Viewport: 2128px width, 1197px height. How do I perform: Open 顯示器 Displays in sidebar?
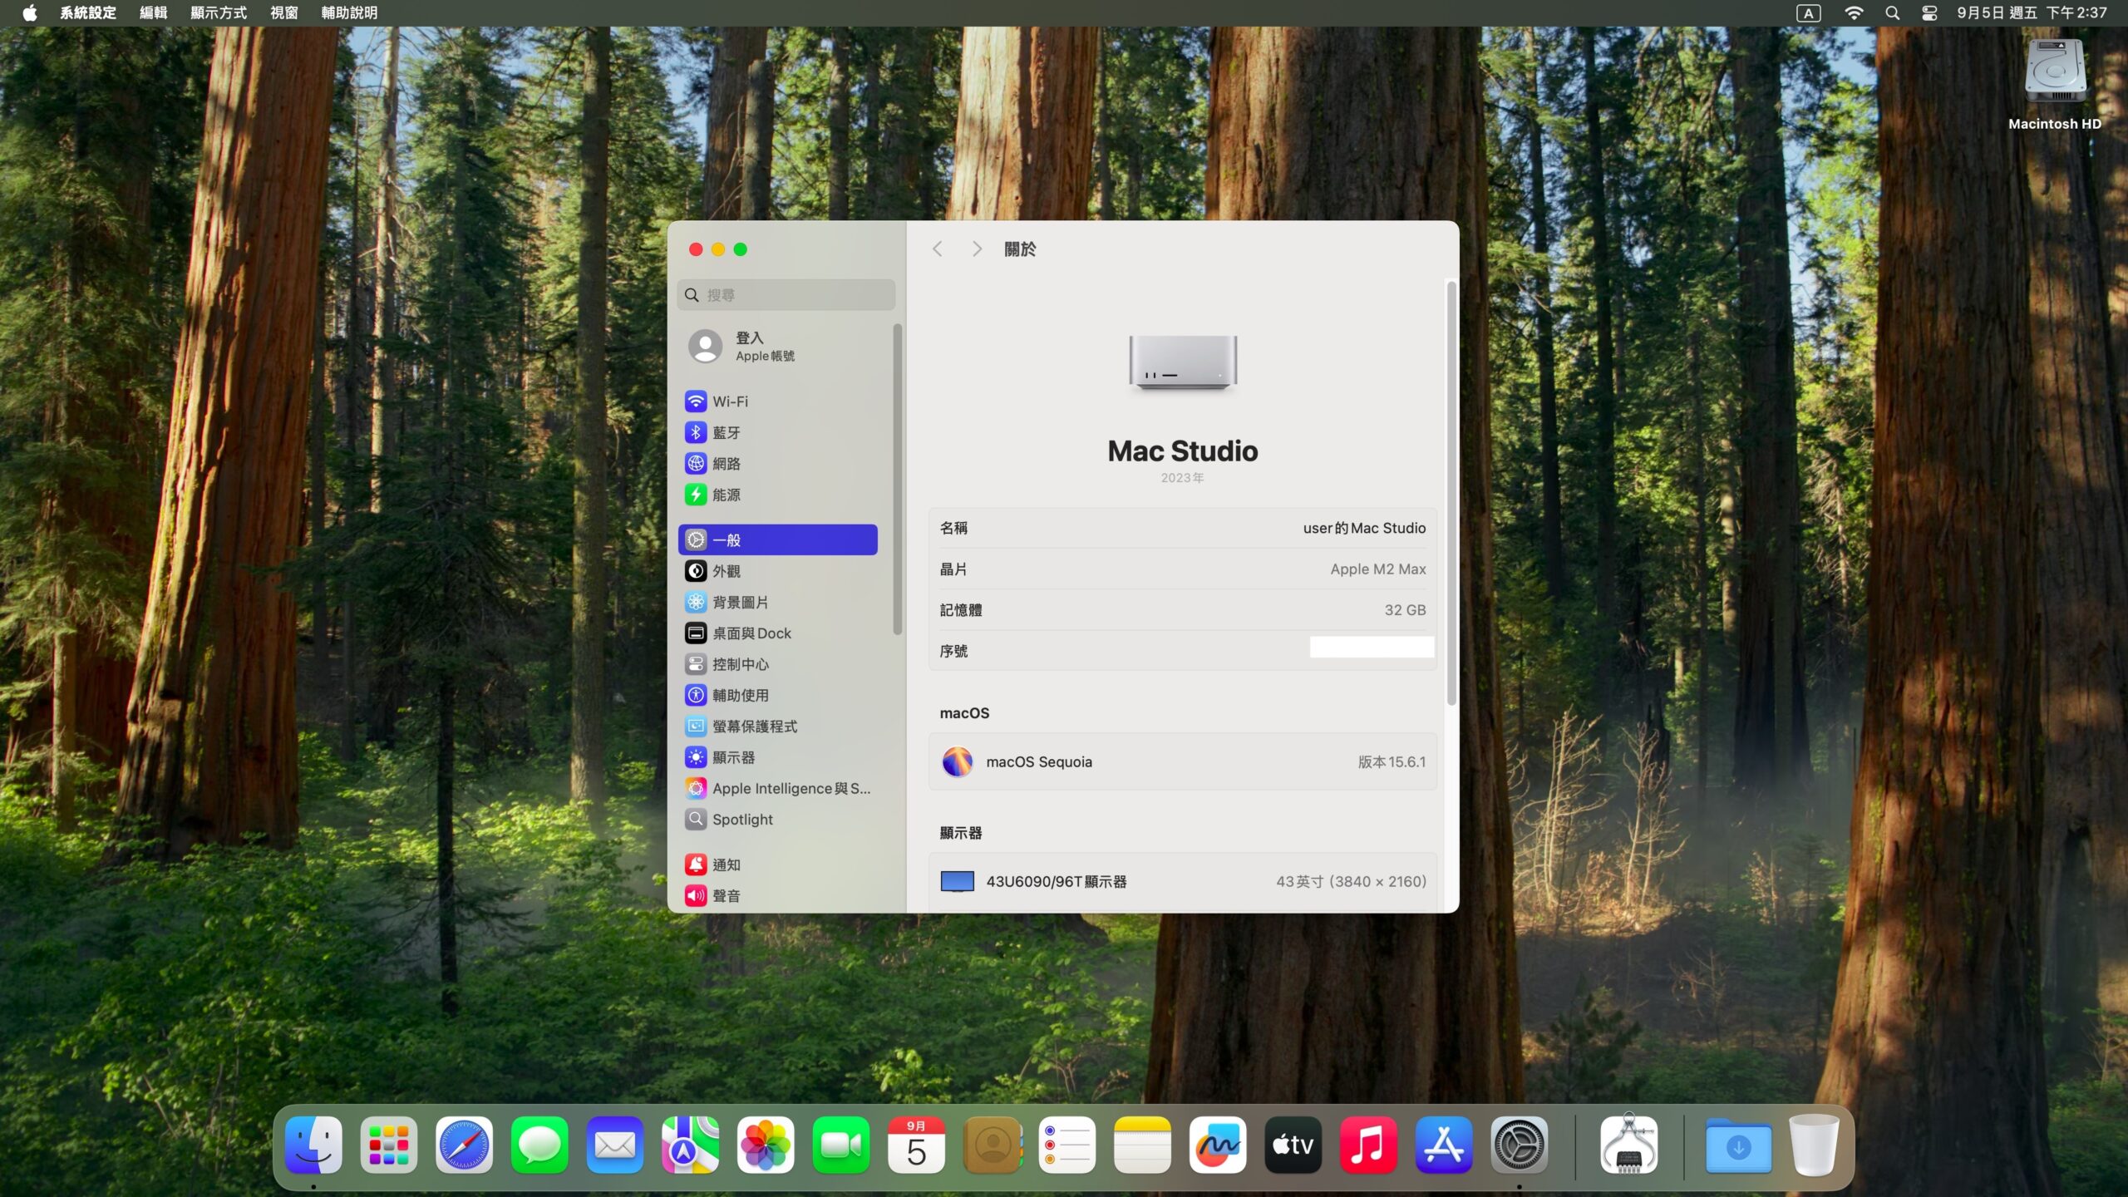coord(778,757)
